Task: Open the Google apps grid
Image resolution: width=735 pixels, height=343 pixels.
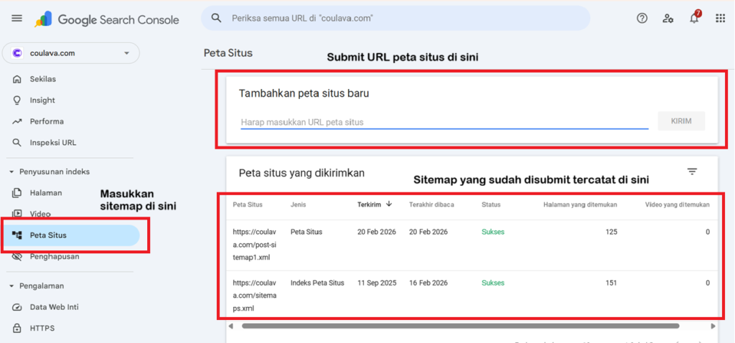Action: point(721,18)
